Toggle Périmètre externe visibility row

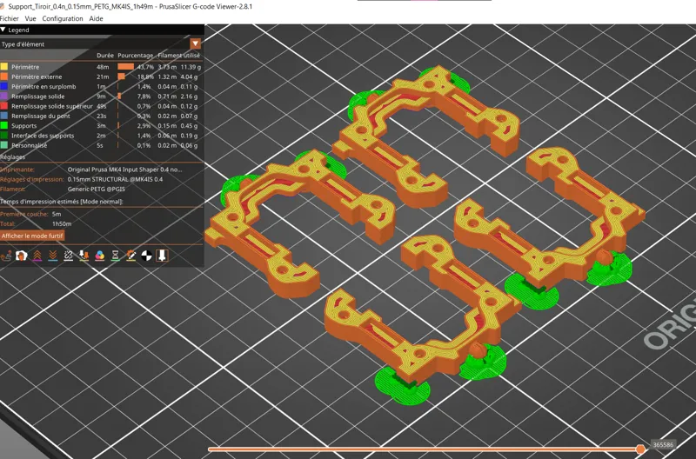coord(101,76)
